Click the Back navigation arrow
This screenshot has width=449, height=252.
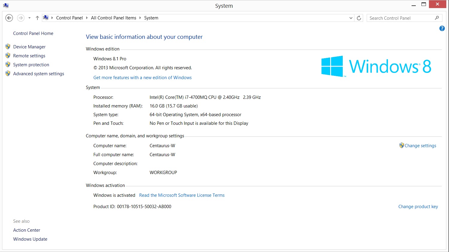(x=9, y=18)
